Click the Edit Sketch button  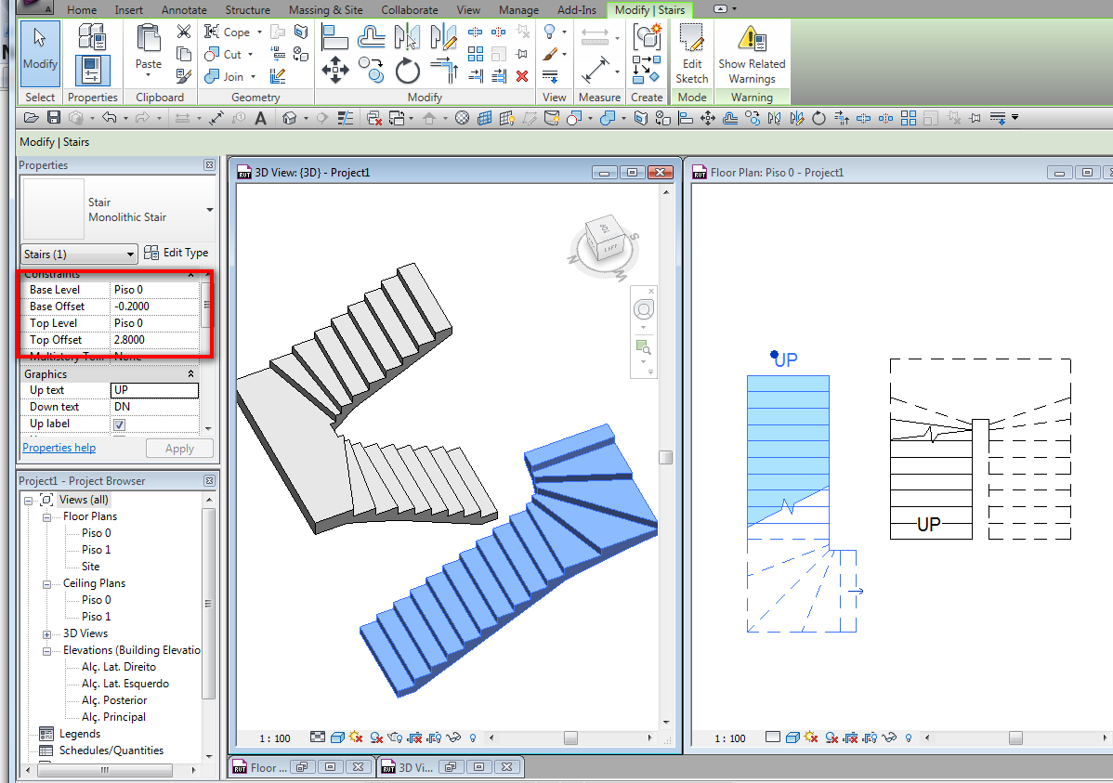pyautogui.click(x=691, y=54)
